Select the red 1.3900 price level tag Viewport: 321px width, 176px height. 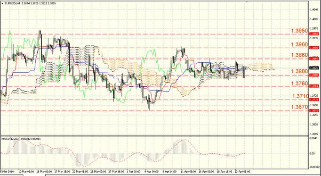[314, 48]
